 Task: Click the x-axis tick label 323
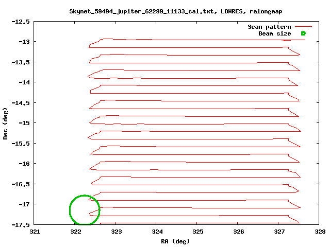[117, 232]
